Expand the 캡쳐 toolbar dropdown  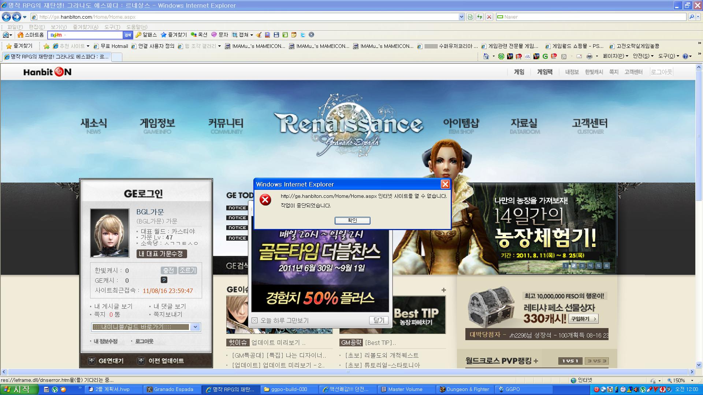251,35
